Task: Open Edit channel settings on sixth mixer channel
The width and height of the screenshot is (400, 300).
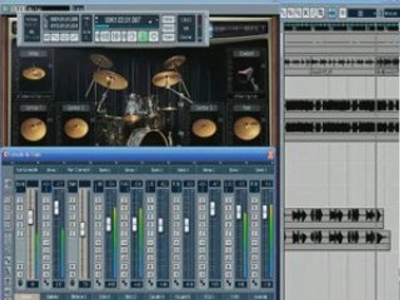Action: coord(150,233)
